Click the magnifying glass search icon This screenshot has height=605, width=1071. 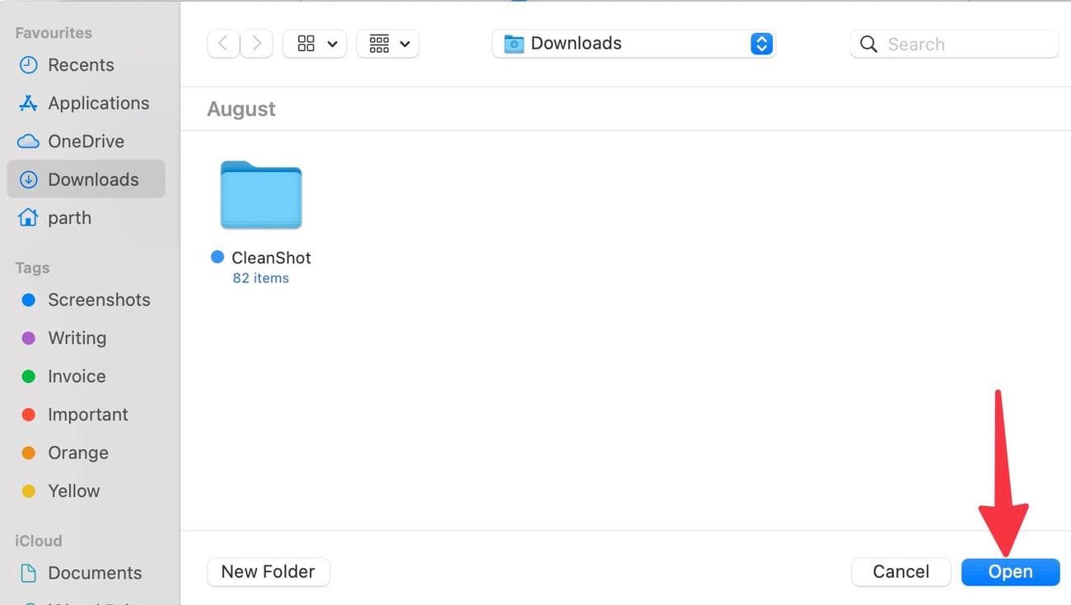868,44
